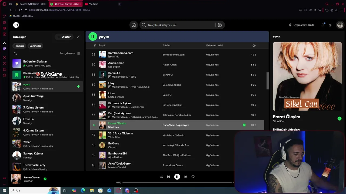
Task: Click the playback progress bar
Action: [177, 182]
